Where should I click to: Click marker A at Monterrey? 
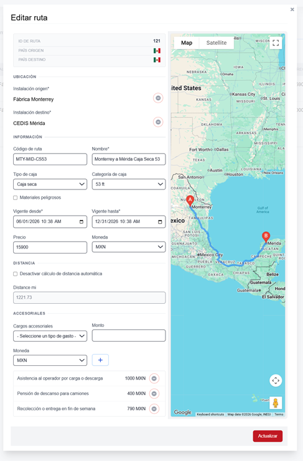190,201
